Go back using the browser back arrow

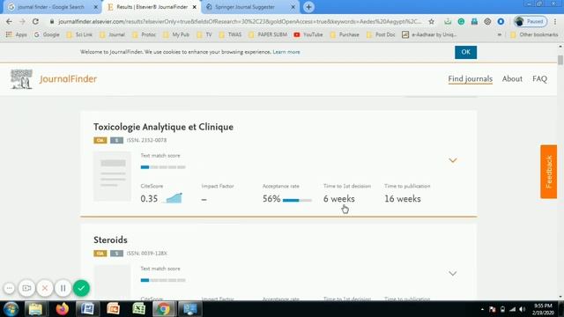click(9, 21)
